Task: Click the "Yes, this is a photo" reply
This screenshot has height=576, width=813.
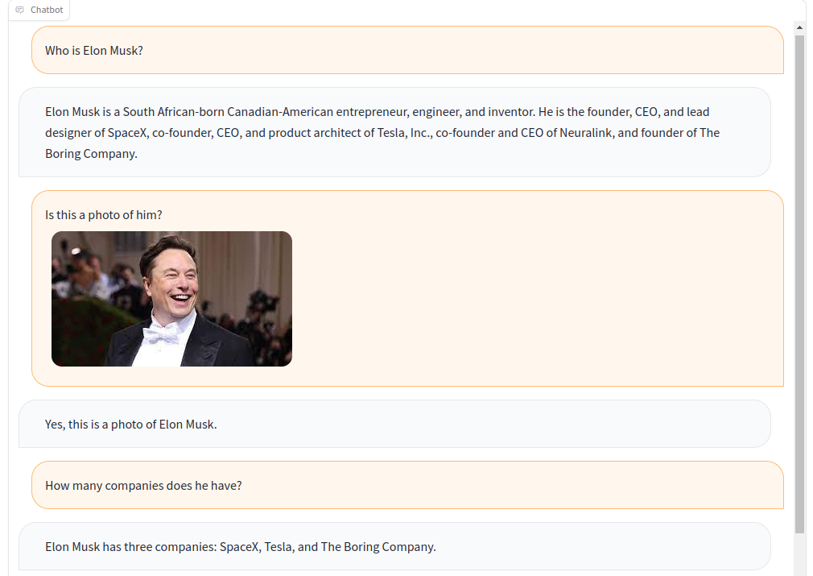Action: (131, 425)
